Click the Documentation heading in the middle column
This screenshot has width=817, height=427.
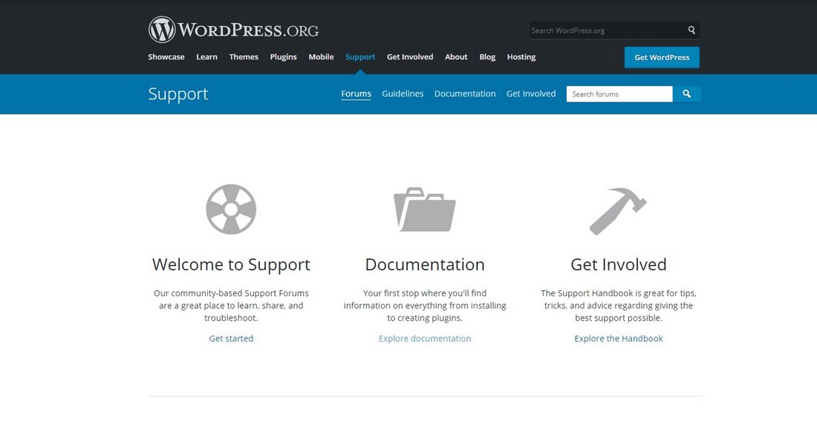(425, 264)
